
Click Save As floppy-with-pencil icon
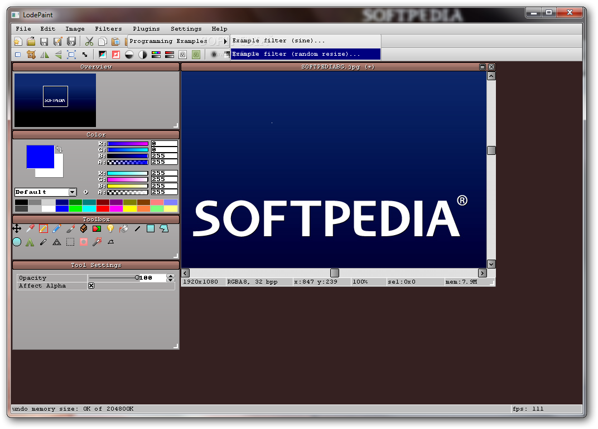57,41
